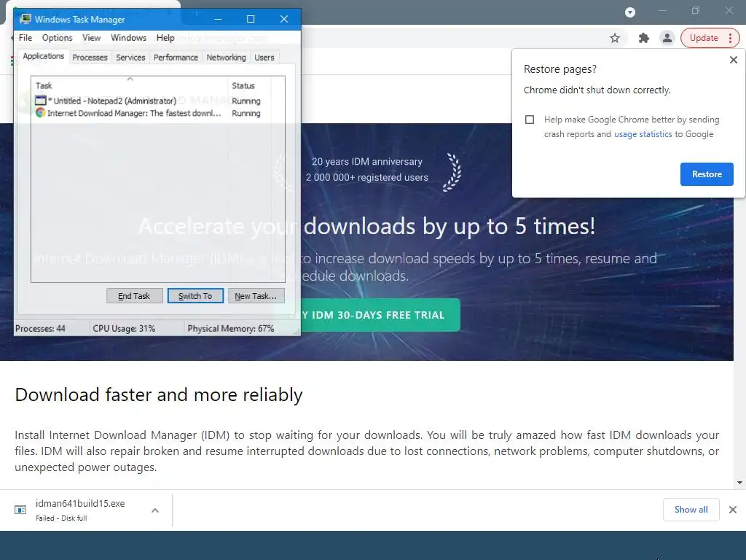Click the Running status of Notepad2 row

[x=246, y=101]
